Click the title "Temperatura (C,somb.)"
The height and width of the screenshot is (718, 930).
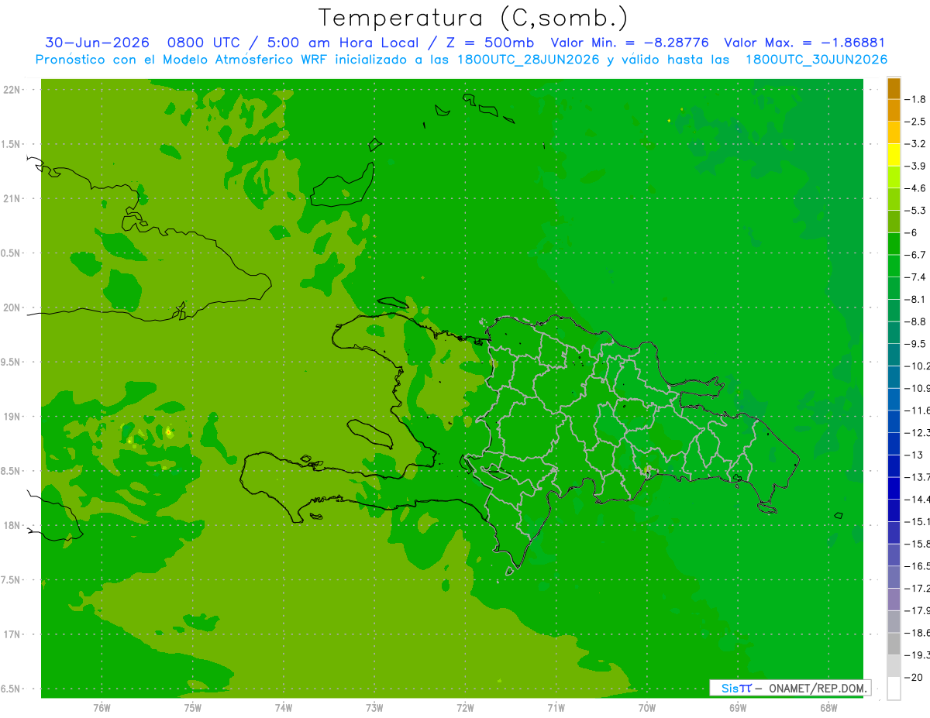[474, 19]
